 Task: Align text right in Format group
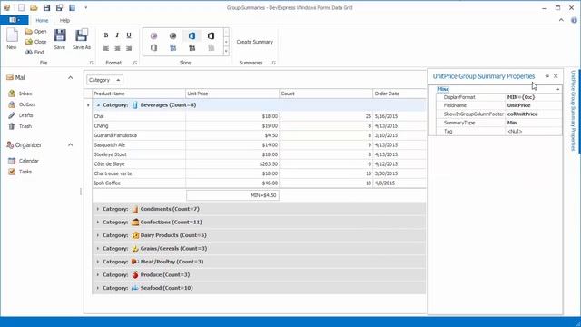129,48
